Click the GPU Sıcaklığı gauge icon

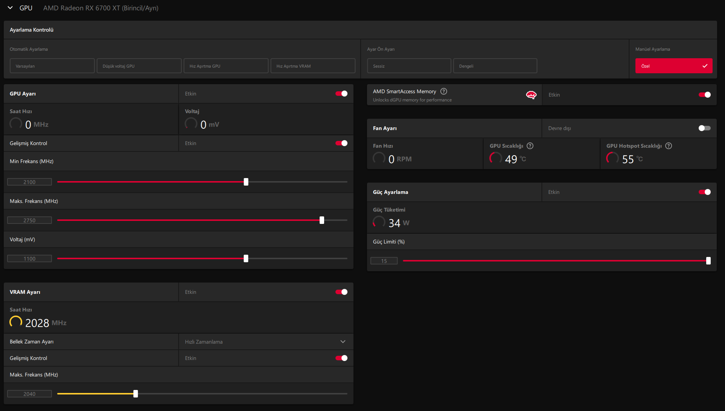[496, 158]
